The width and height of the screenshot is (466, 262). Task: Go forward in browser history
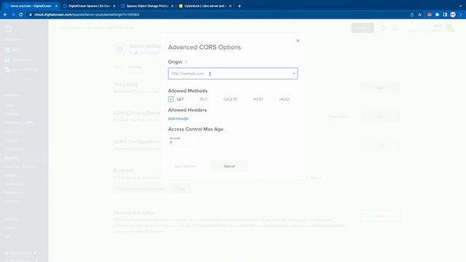(13, 15)
